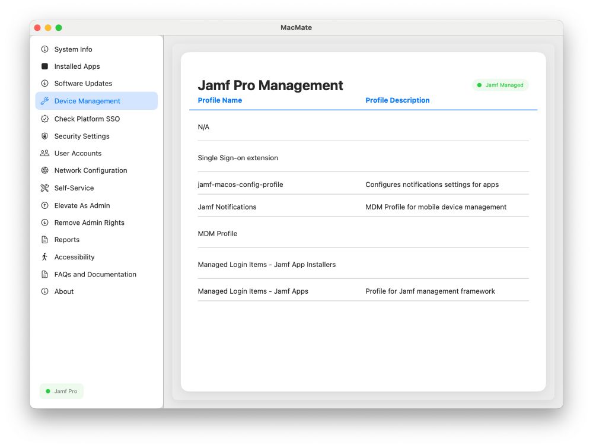
Task: Show Software Updates page
Action: point(97,83)
